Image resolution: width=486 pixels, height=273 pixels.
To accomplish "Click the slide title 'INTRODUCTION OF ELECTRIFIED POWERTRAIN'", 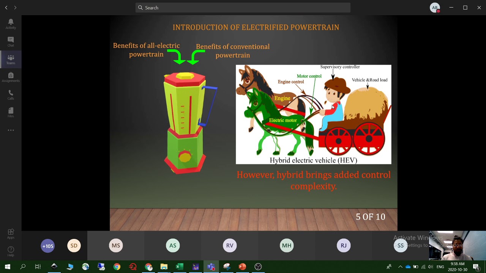I will click(x=256, y=27).
